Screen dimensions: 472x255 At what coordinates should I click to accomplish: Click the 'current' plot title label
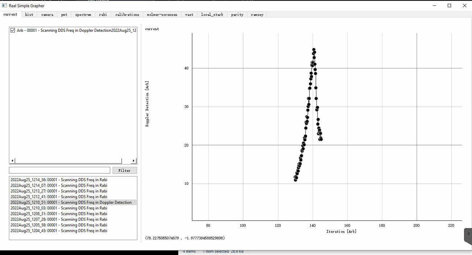(x=152, y=29)
